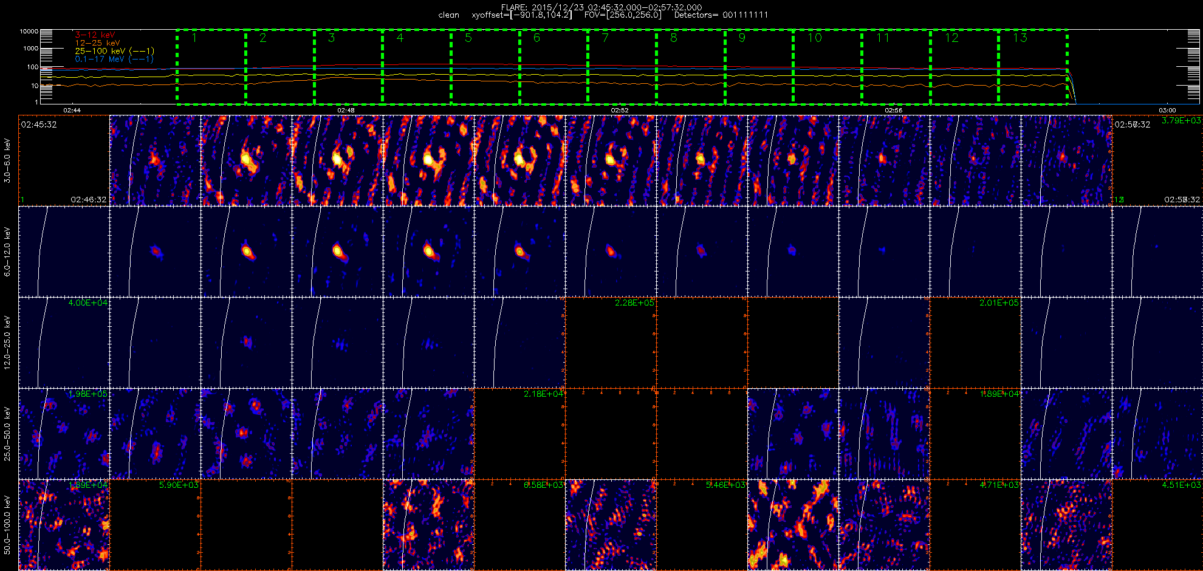The height and width of the screenshot is (571, 1203).
Task: View 25.0-50.0 keV image for interval 9
Action: tap(793, 434)
